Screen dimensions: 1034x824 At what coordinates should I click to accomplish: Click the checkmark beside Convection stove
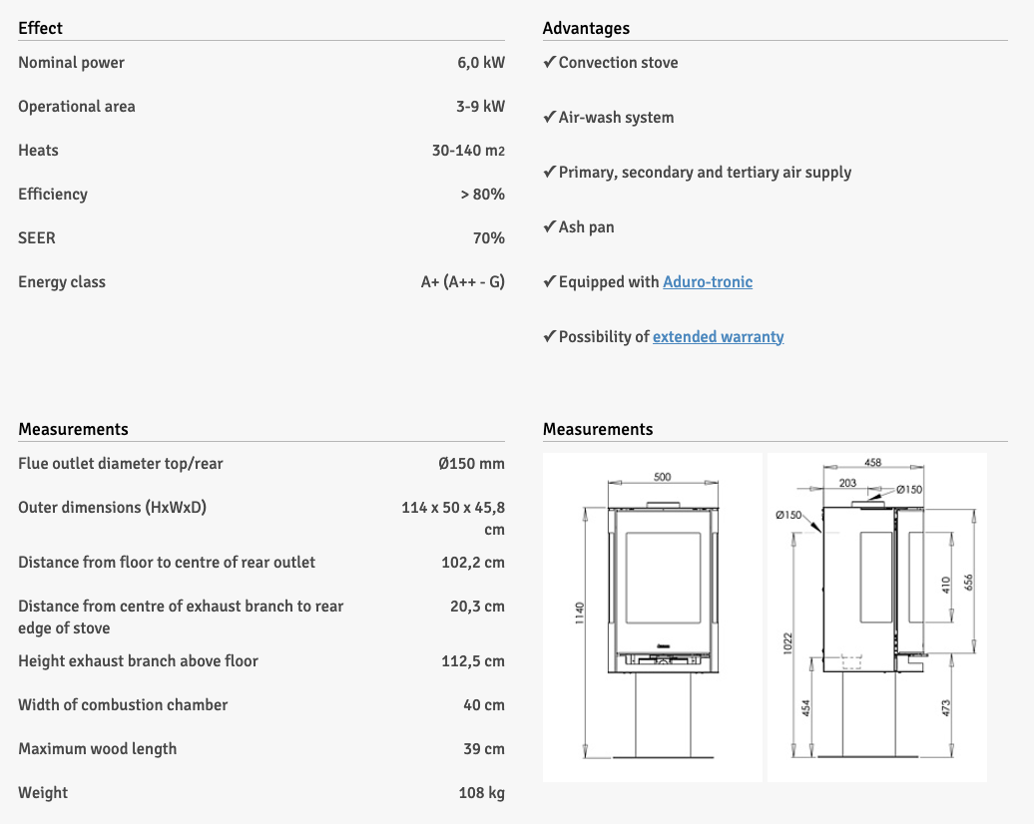click(549, 63)
